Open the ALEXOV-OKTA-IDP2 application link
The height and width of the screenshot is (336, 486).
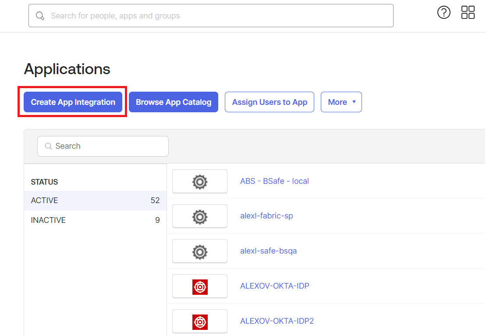coord(277,321)
